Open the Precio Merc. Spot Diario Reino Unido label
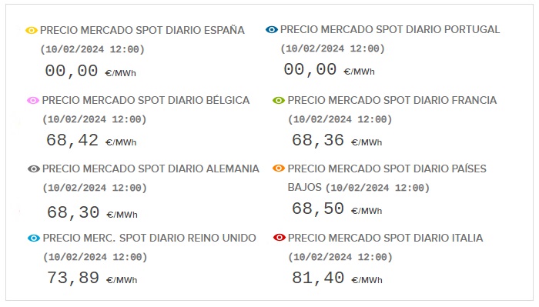The height and width of the screenshot is (307, 539). pyautogui.click(x=149, y=238)
